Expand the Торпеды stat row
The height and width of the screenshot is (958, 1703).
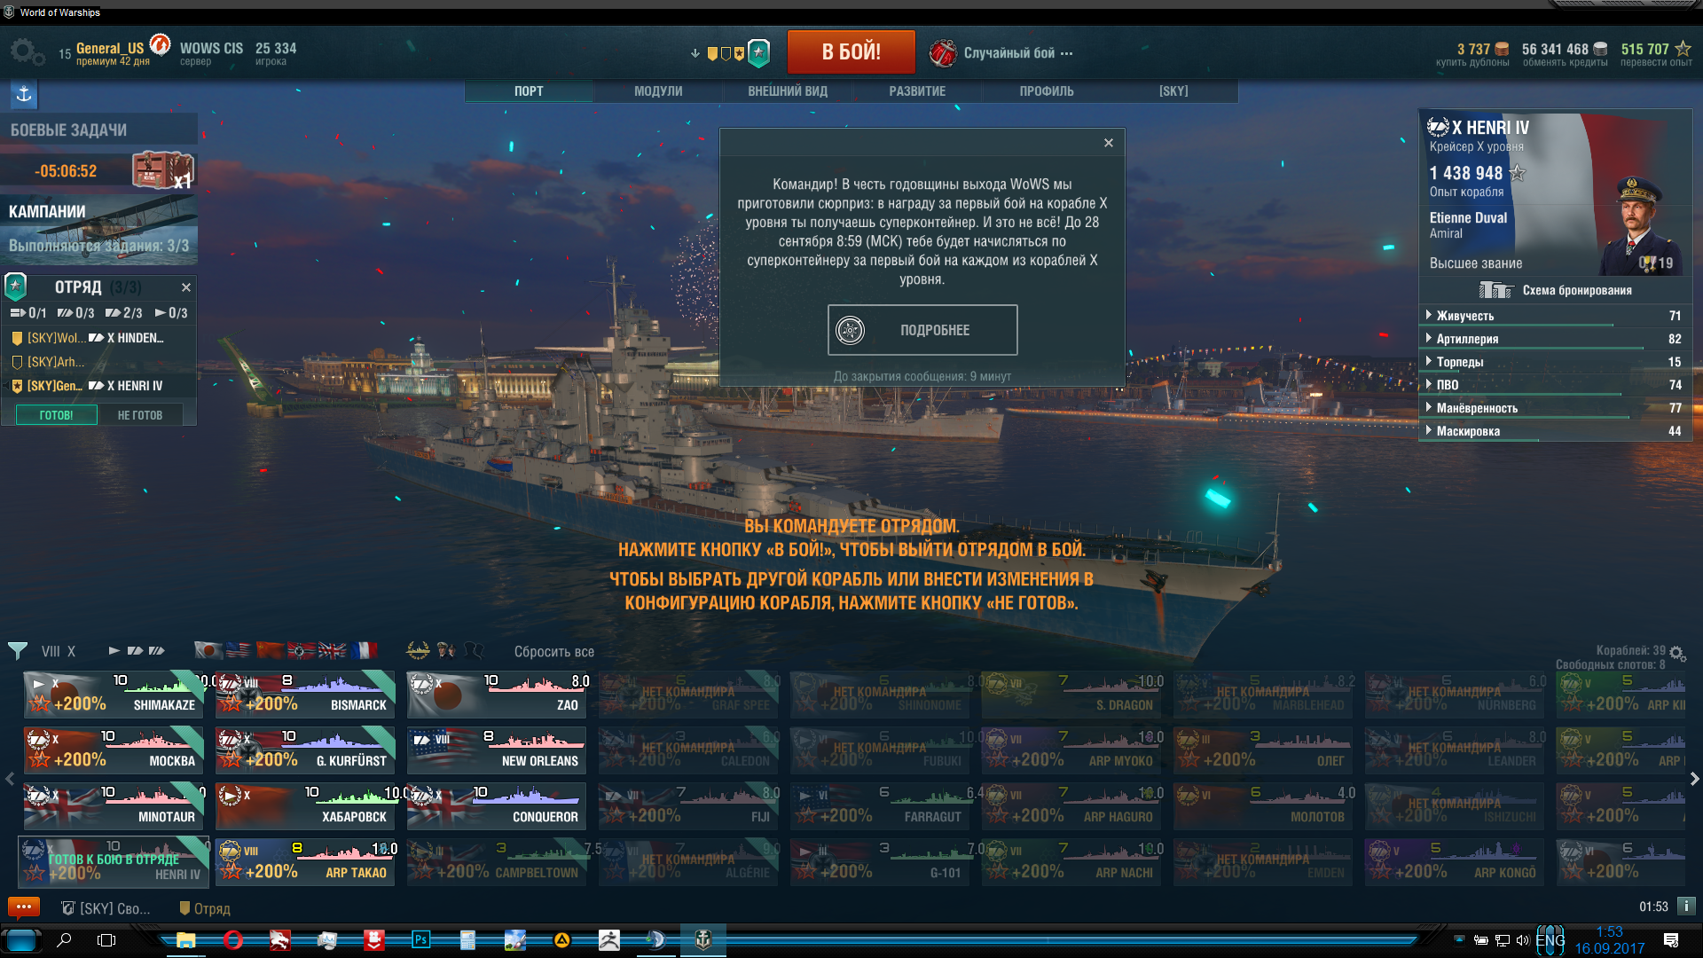point(1555,362)
